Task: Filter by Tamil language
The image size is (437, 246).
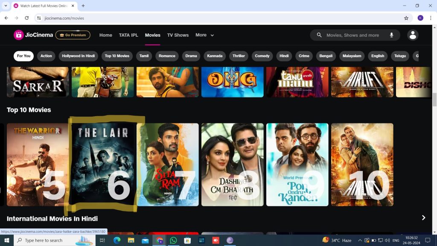Action: 144,56
